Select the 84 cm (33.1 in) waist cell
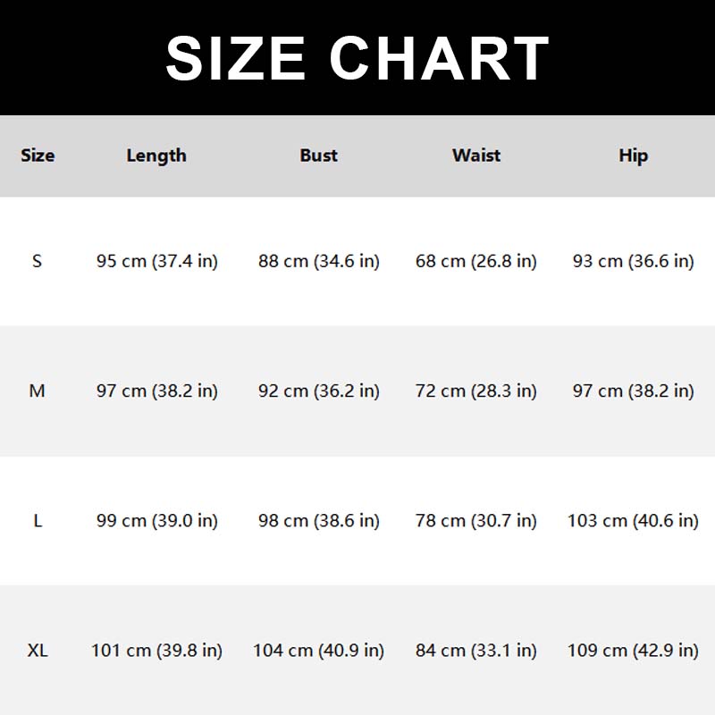This screenshot has height=715, width=715. (476, 650)
